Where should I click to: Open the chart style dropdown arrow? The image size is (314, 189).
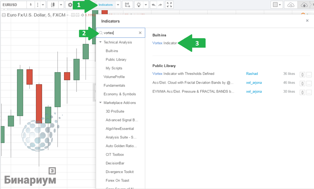coord(61,5)
